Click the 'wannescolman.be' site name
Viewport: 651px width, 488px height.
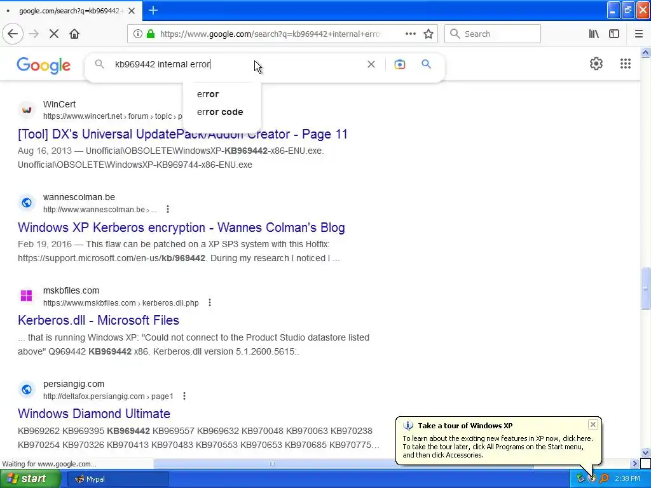[x=79, y=198]
